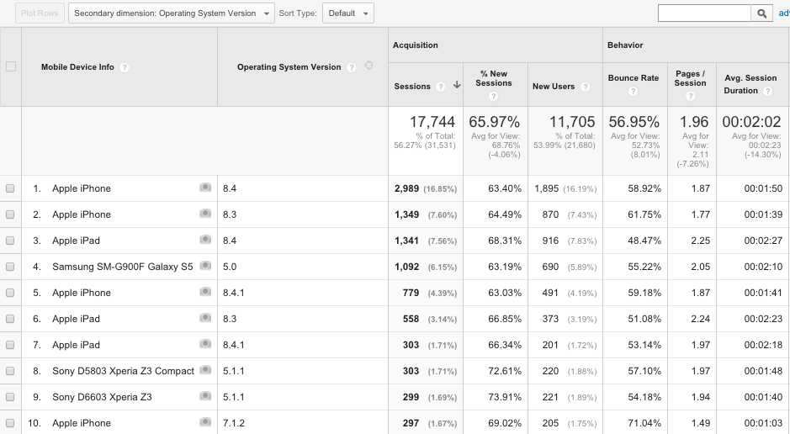This screenshot has width=790, height=434.
Task: Open the Sony D5803 Xperia Z3 Compact link
Action: [x=123, y=371]
